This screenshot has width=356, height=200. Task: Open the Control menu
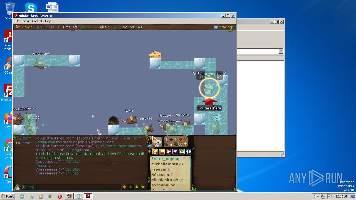(37, 21)
